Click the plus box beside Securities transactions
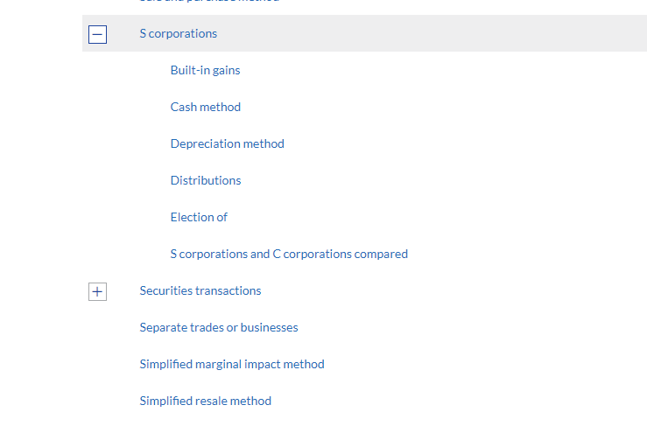The width and height of the screenshot is (647, 433). 97,291
